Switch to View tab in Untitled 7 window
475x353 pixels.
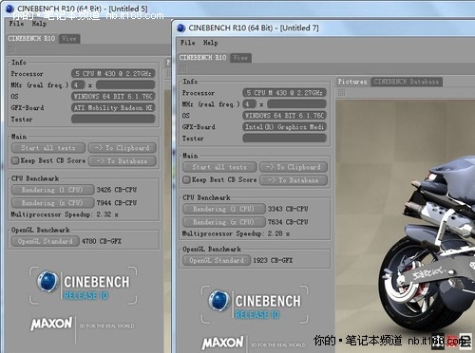point(240,58)
